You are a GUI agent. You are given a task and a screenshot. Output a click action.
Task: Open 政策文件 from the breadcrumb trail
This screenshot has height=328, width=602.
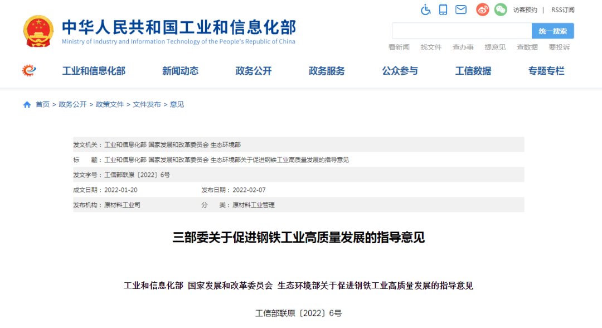tap(109, 104)
